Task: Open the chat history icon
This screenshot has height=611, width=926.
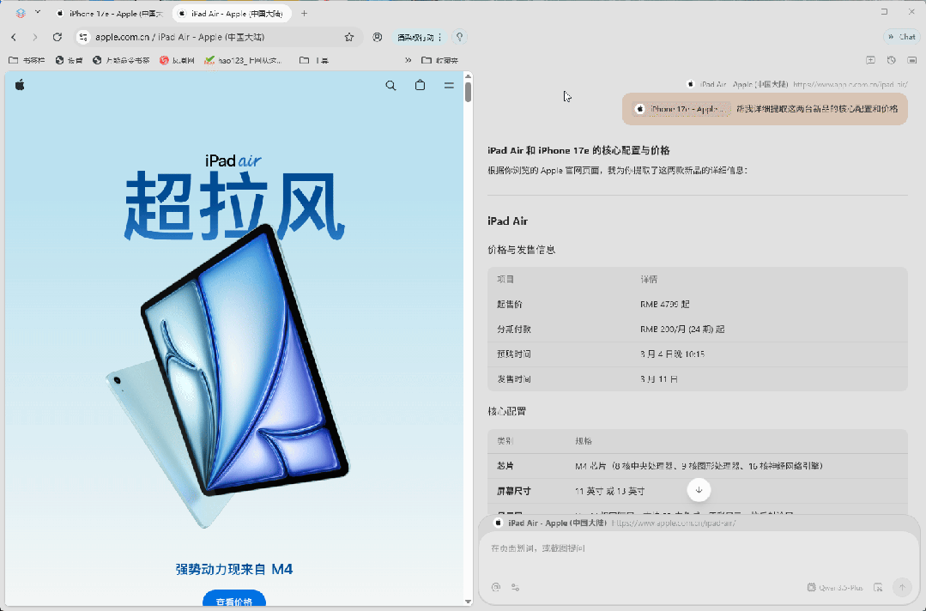Action: point(891,60)
